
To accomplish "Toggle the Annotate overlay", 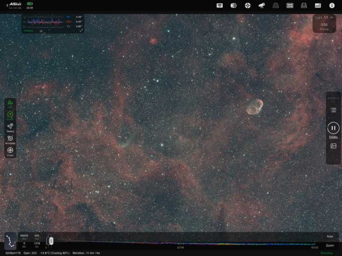I will [x=10, y=139].
